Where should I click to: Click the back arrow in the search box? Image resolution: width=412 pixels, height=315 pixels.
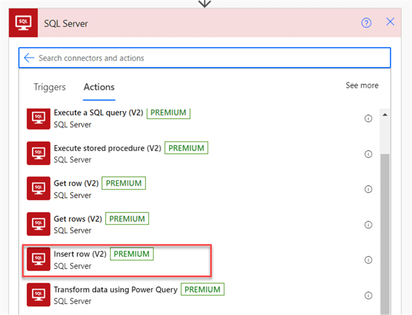pos(29,57)
